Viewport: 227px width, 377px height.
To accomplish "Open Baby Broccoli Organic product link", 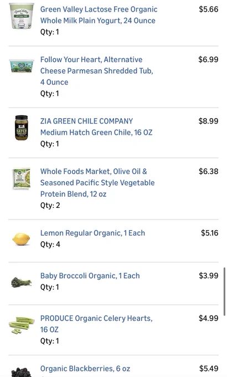I will tap(90, 276).
